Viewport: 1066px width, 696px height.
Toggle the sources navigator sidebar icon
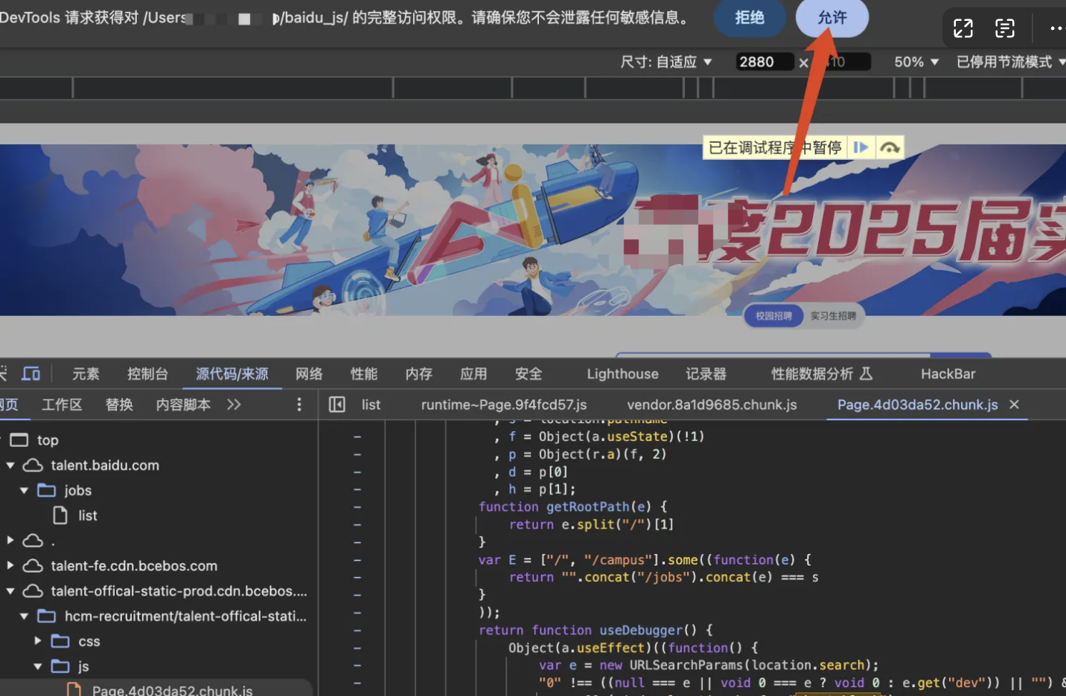pos(337,405)
